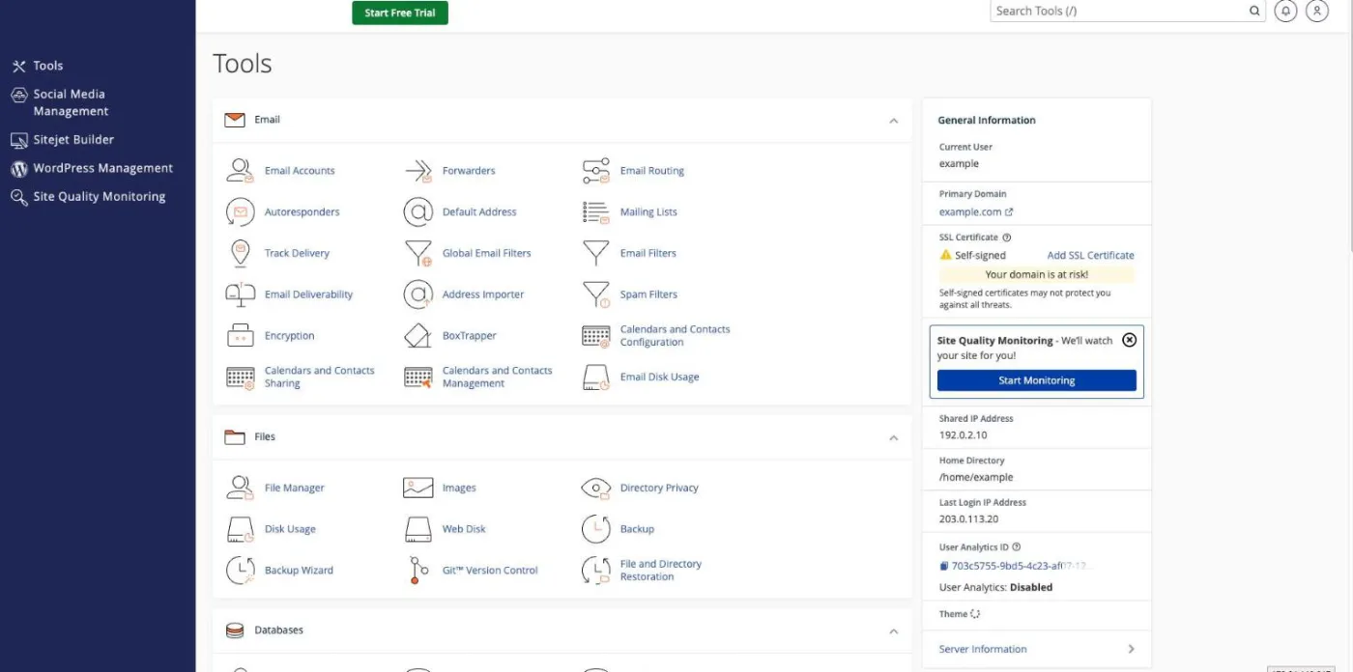
Task: Open the Disk Usage icon
Action: [x=240, y=529]
